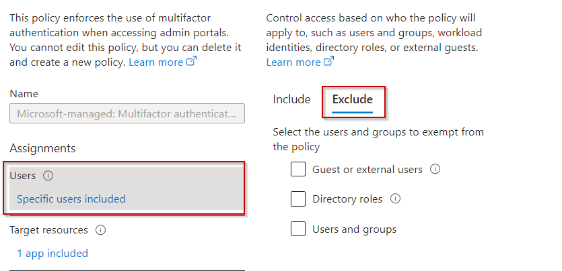The height and width of the screenshot is (271, 562).
Task: Check the Directory roles checkbox
Action: point(298,199)
